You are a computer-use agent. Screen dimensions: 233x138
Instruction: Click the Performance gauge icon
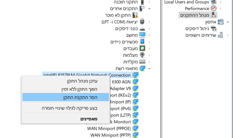pos(214,9)
